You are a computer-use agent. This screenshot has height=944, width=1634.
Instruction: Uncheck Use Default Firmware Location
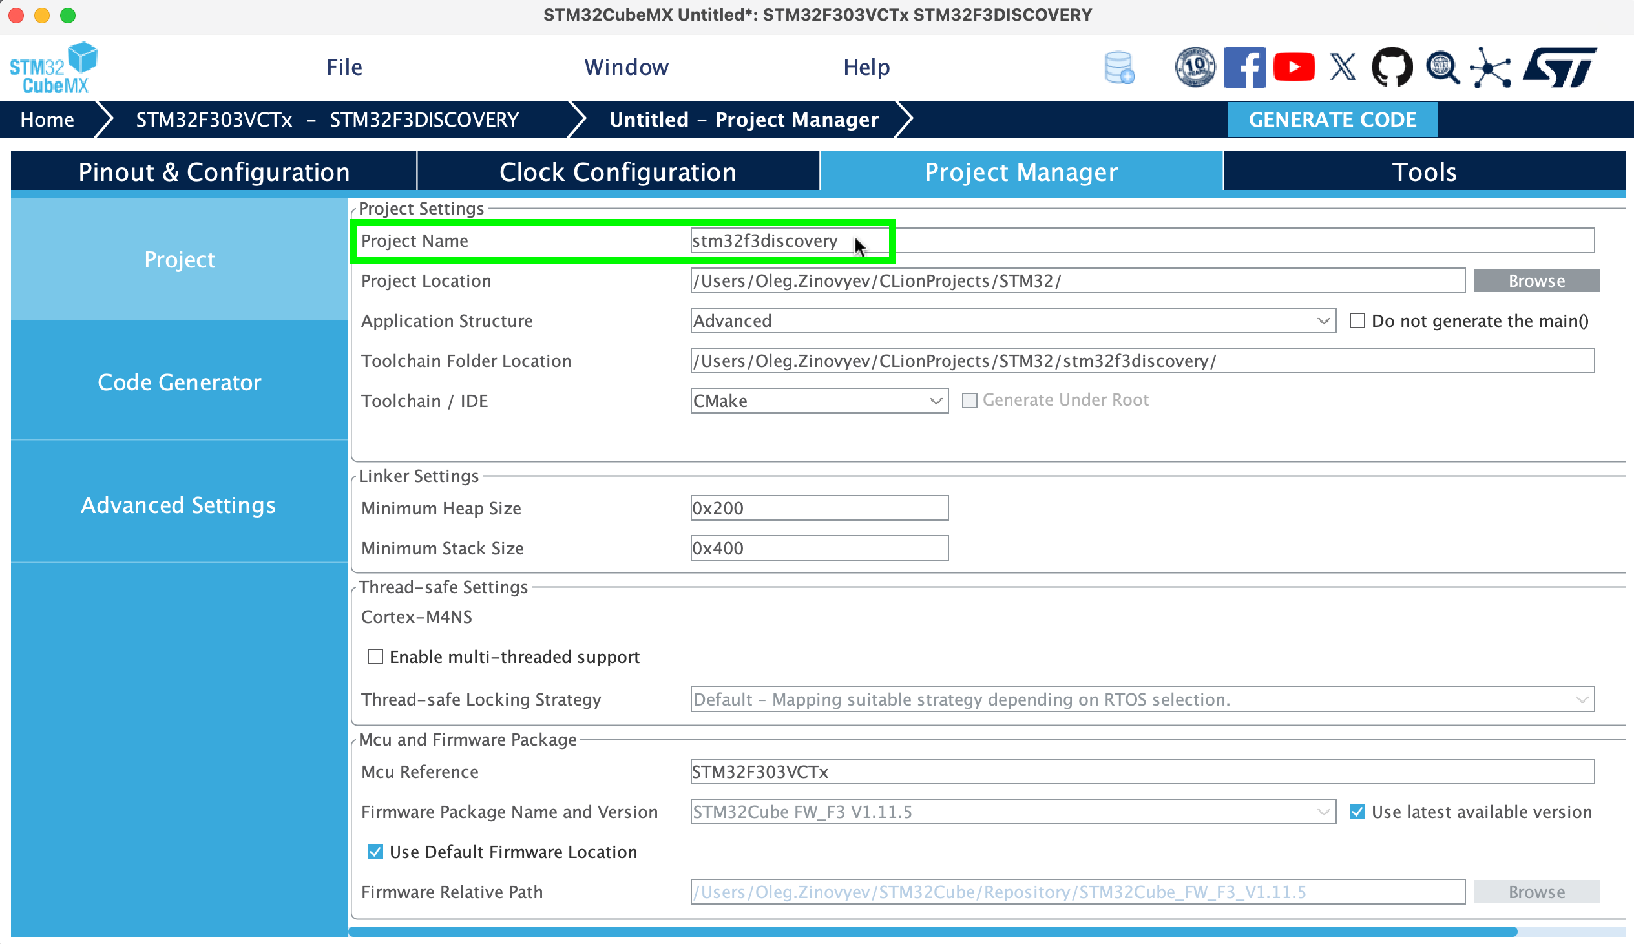375,852
